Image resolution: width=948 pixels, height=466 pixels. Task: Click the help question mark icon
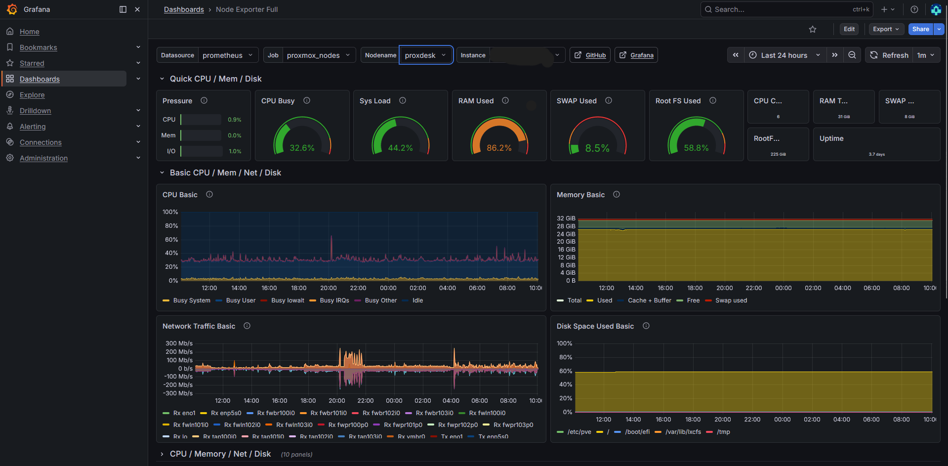[913, 9]
